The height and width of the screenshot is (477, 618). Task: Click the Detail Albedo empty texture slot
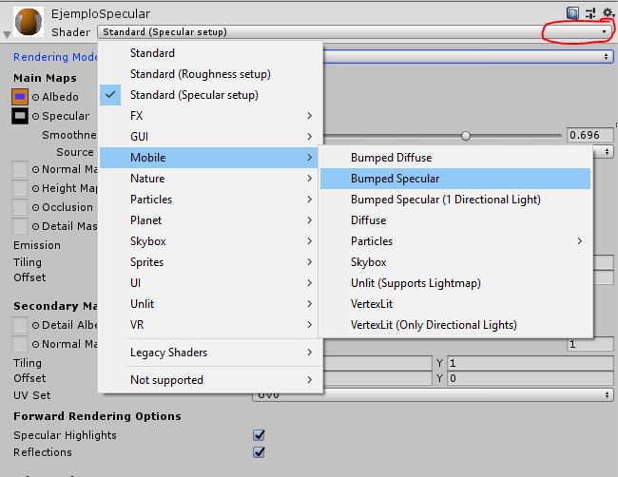(x=20, y=325)
